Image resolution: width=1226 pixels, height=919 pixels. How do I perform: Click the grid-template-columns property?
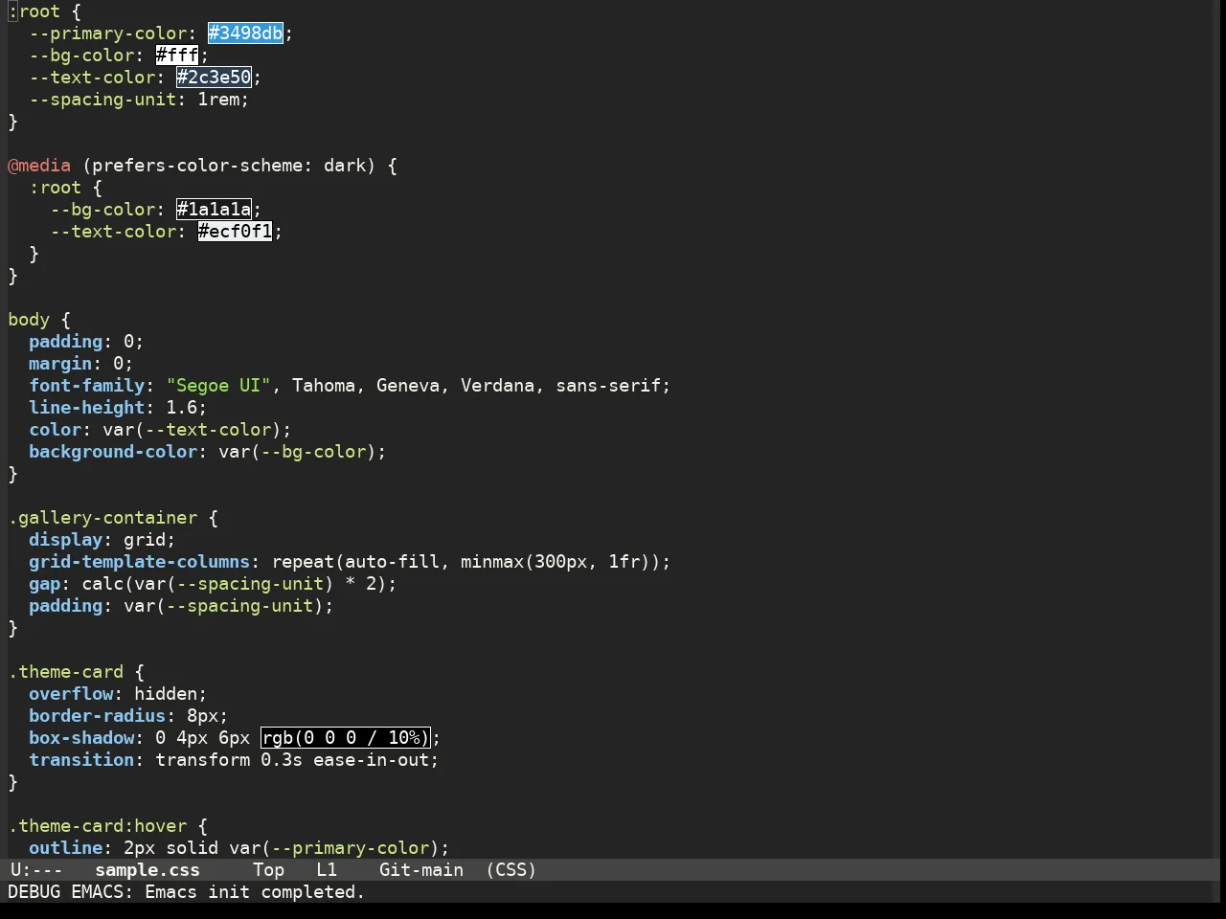coord(139,562)
